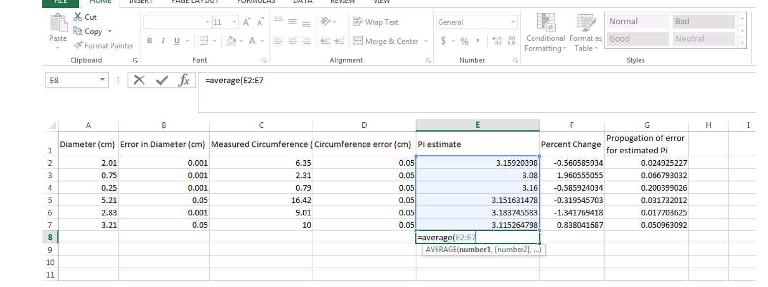Align text left
Viewport: 768px width, 287px height.
point(279,41)
